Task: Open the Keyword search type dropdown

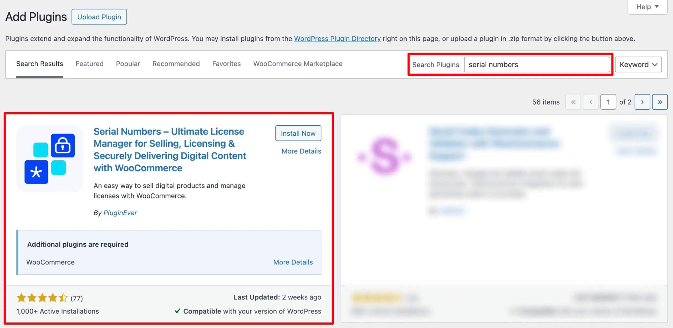Action: [638, 65]
